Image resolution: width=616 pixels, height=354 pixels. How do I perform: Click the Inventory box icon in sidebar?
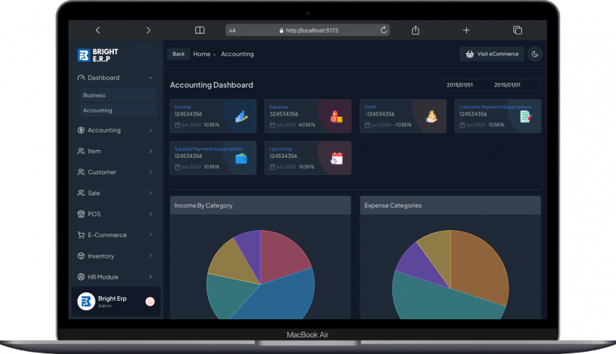[x=81, y=256]
